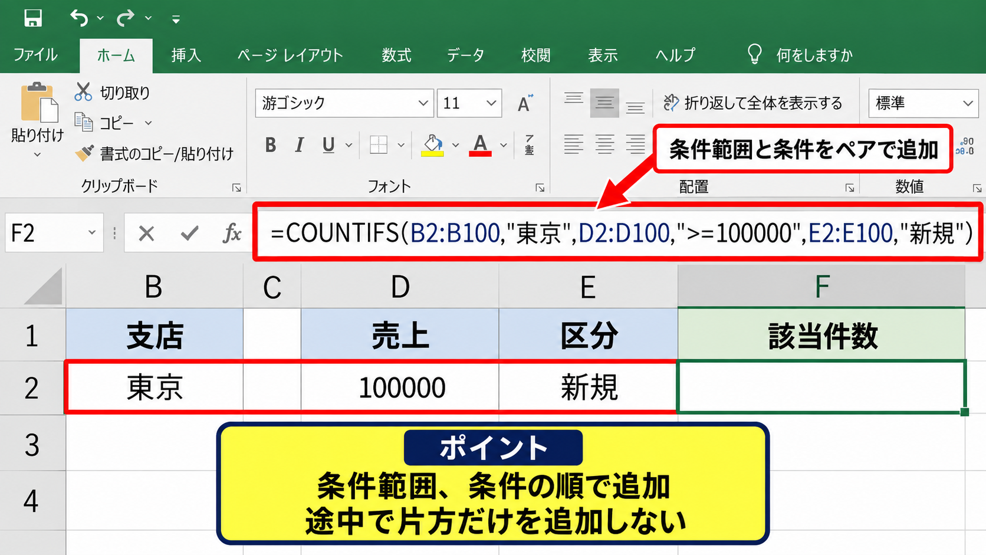Apply the yellow fill color bucket

click(x=432, y=145)
